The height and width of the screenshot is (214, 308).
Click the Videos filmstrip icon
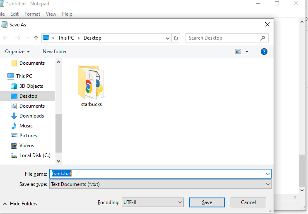click(14, 146)
